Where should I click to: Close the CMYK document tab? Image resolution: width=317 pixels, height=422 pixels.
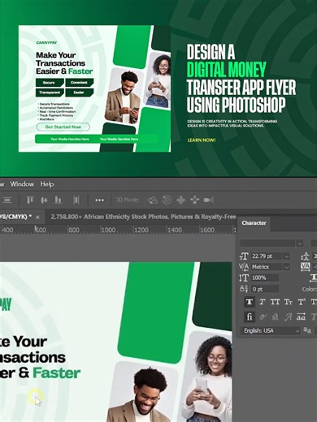37,217
